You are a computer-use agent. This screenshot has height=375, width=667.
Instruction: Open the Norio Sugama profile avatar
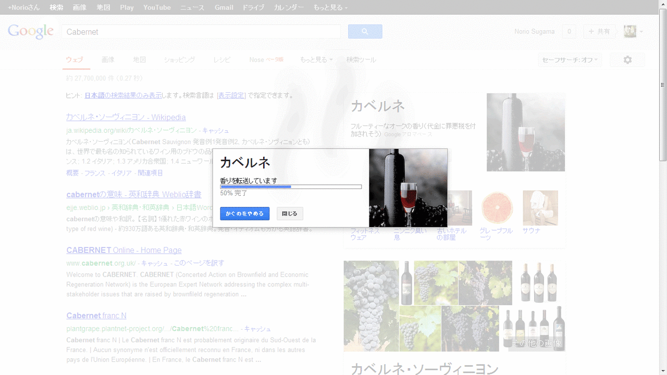tap(630, 32)
